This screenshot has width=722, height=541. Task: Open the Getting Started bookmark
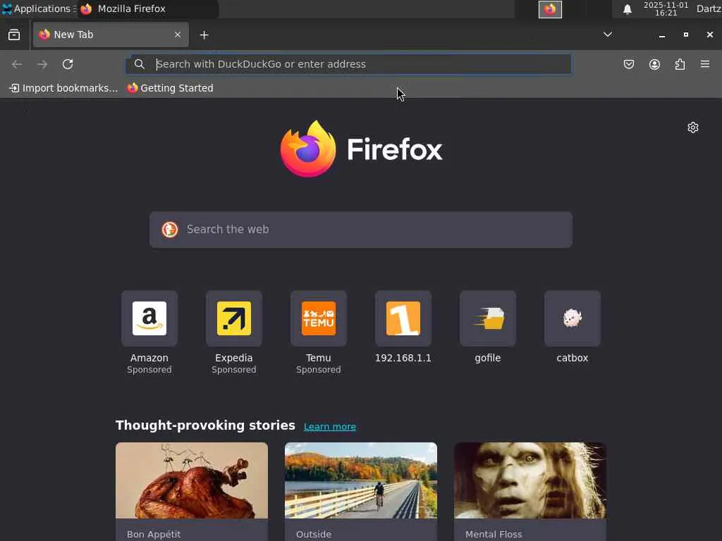click(x=171, y=88)
